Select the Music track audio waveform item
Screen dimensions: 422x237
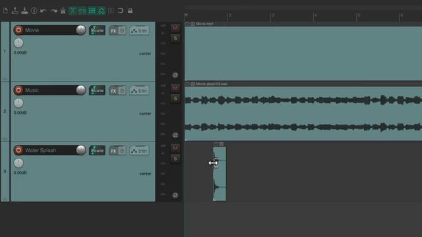303,113
